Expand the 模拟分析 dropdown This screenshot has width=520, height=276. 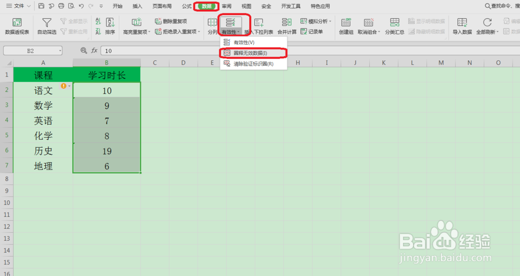coord(330,21)
